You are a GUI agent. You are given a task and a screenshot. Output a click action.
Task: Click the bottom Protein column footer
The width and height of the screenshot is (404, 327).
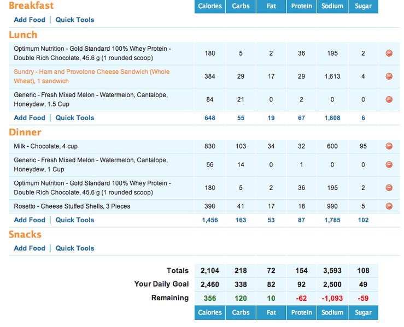coord(301,313)
